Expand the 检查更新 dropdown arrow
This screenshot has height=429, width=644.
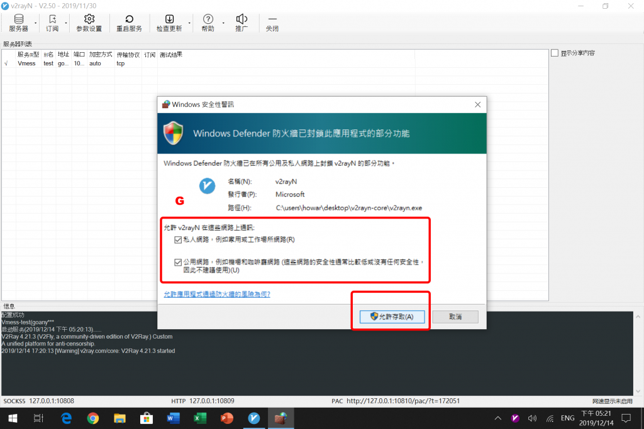[x=189, y=23]
